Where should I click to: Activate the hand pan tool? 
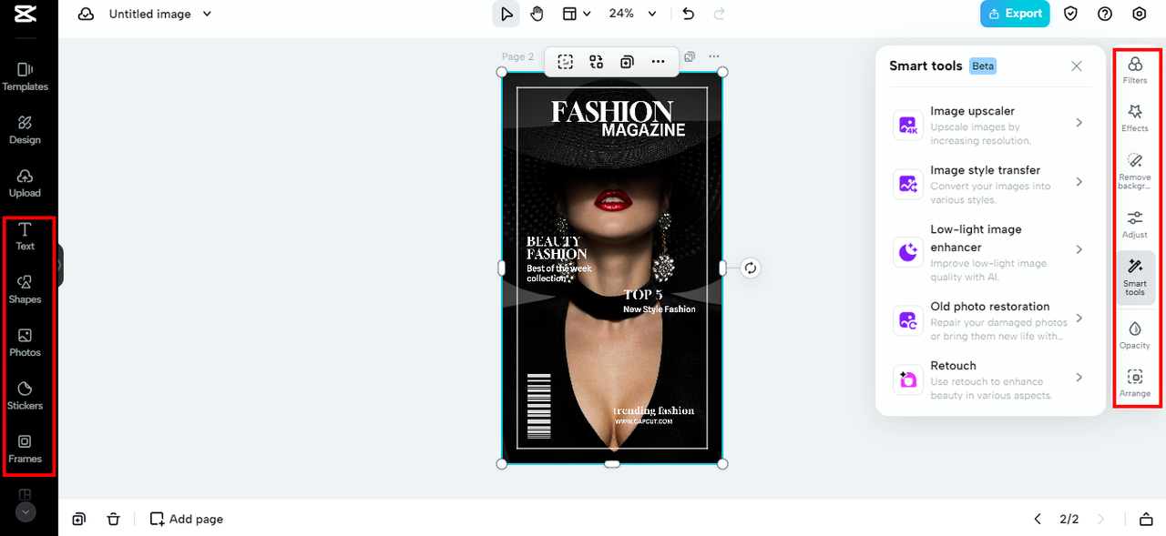(x=537, y=14)
